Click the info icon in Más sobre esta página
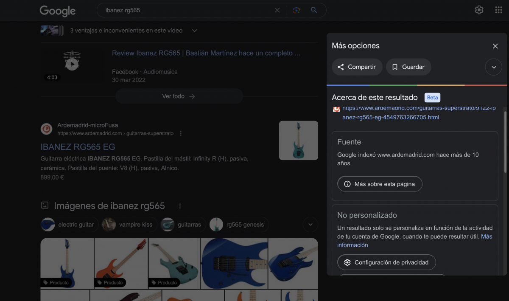The image size is (509, 301). tap(347, 184)
